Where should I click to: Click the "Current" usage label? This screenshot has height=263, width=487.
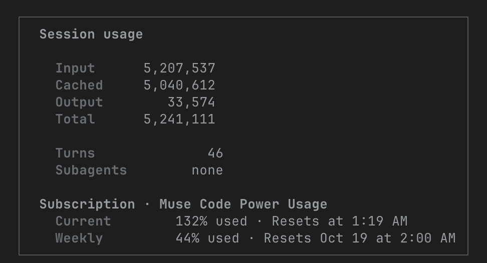[83, 221]
